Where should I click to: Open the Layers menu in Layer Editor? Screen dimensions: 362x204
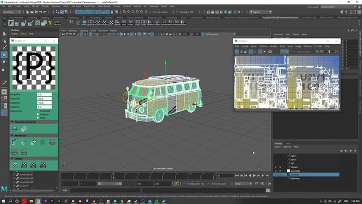[x=277, y=147]
